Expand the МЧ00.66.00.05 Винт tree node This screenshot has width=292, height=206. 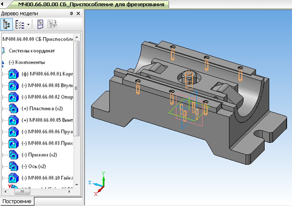point(3,120)
